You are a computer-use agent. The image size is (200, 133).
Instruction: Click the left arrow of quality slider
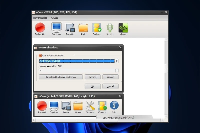[40, 70]
